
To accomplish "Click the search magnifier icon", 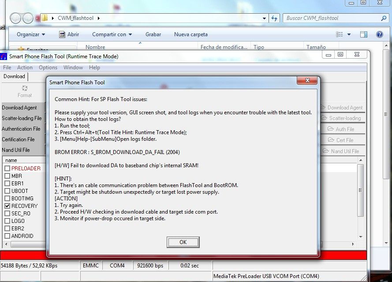I will (x=384, y=18).
